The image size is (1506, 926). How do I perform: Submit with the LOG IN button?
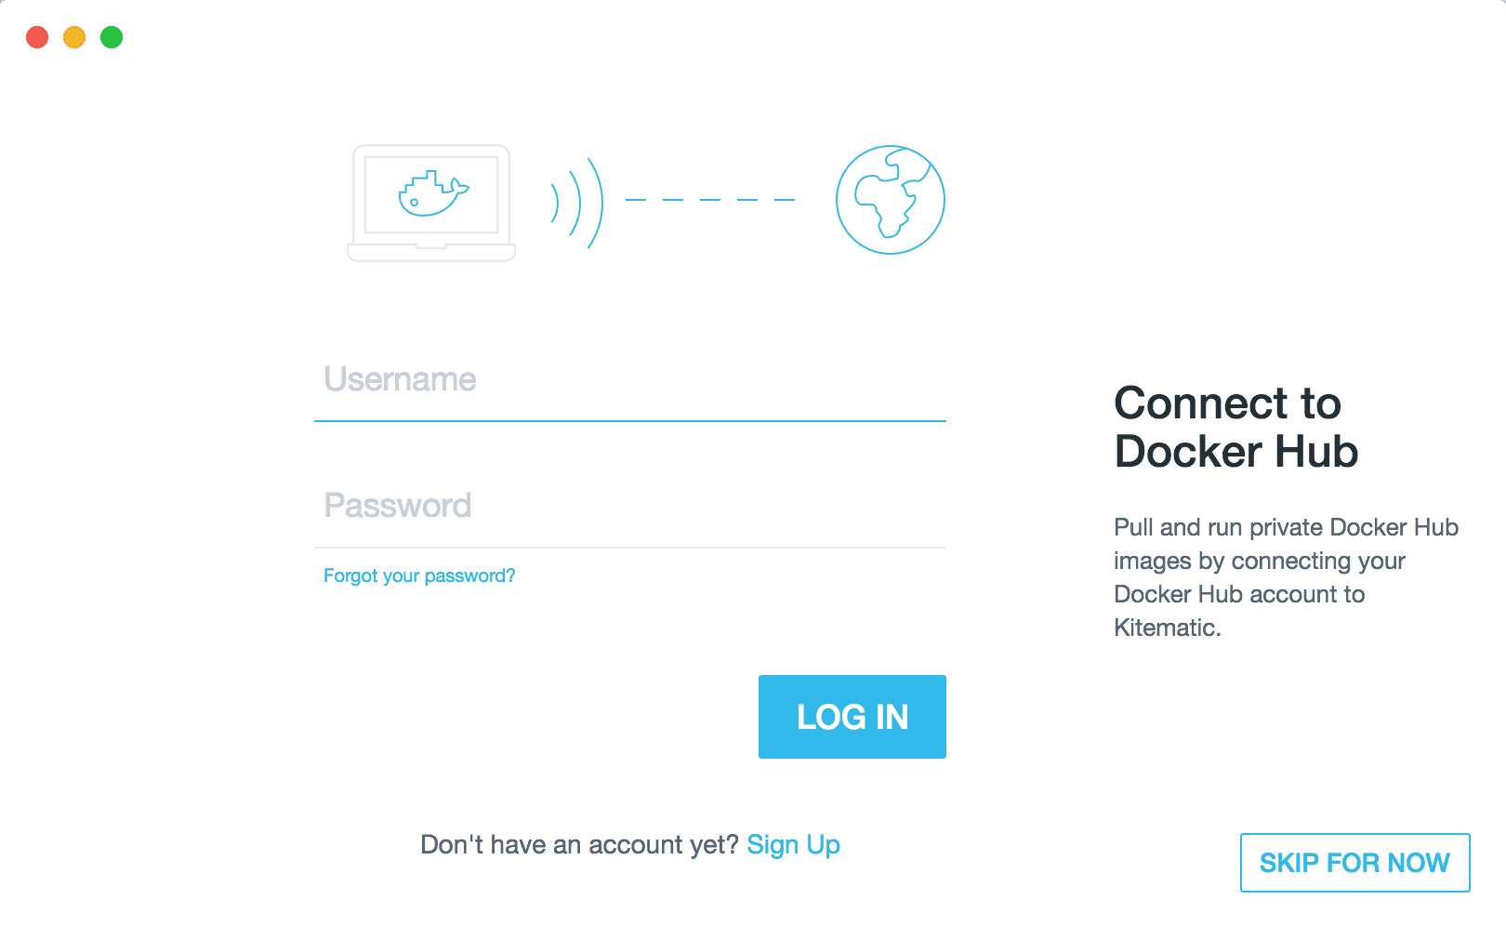point(852,717)
